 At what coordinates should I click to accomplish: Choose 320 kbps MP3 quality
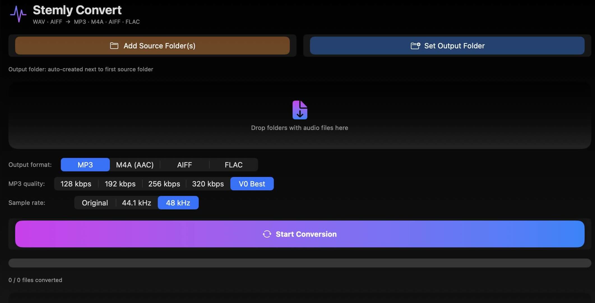(208, 184)
